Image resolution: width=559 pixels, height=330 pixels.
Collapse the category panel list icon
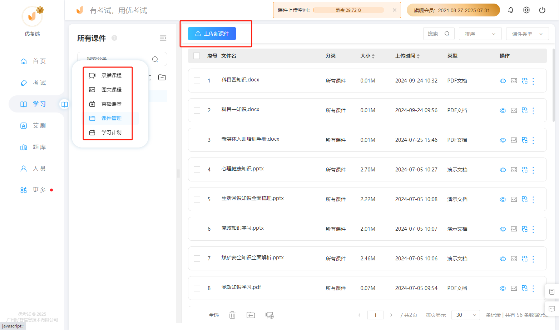point(163,38)
